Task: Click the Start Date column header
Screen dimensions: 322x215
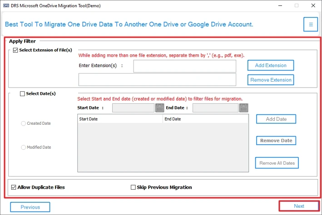Action: point(120,119)
